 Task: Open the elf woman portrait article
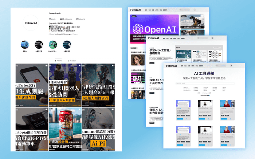[138, 60]
